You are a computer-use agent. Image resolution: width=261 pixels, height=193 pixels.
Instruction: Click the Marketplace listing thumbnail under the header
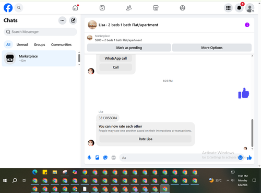(x=90, y=38)
